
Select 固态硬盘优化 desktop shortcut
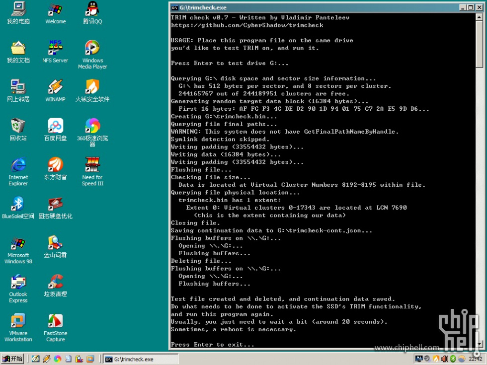pos(55,208)
